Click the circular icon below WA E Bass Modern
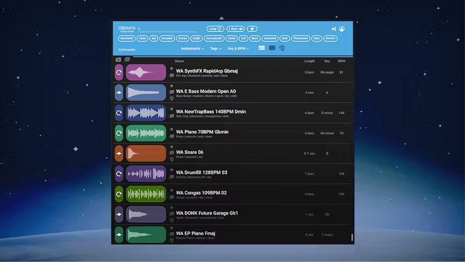 171,99
